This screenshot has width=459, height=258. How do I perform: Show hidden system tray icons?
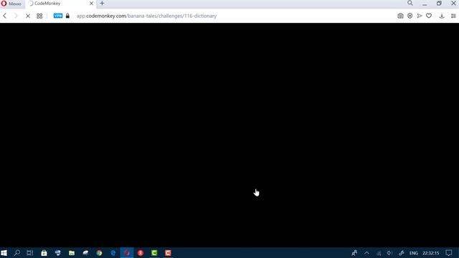pos(366,253)
